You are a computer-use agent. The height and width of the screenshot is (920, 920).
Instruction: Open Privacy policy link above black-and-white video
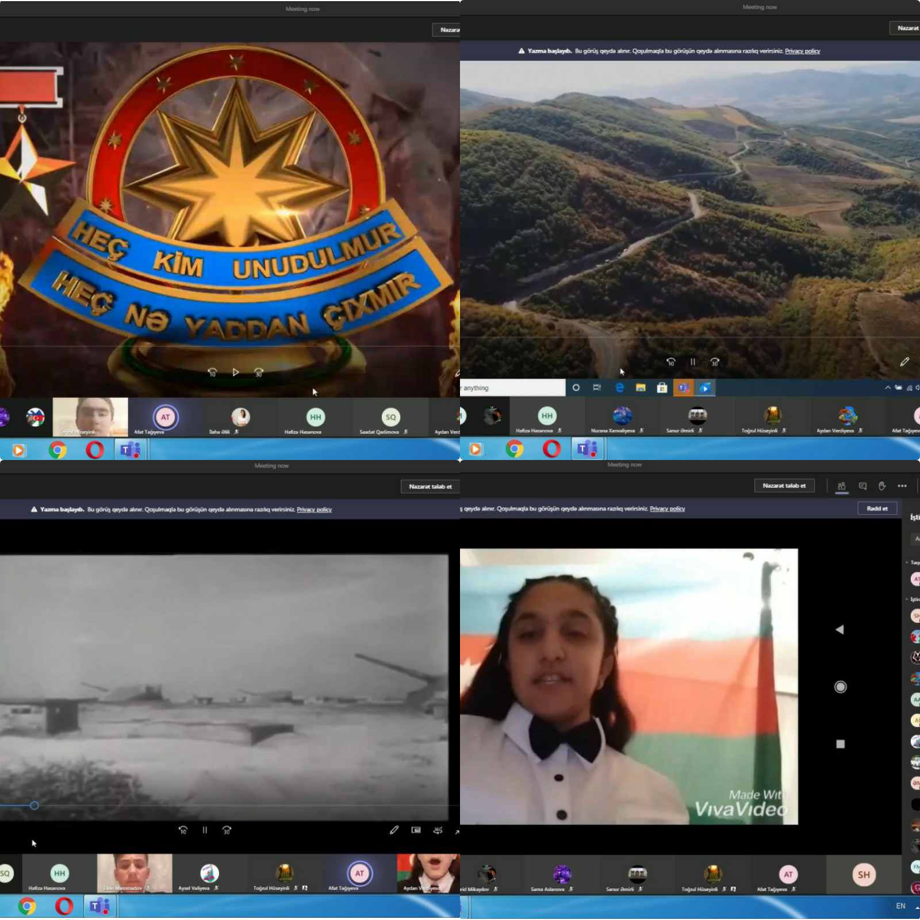pos(314,509)
